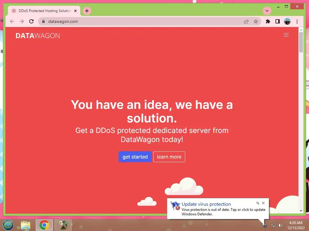The image size is (309, 231).
Task: Open the volume speaker tray icon
Action: pos(281,225)
